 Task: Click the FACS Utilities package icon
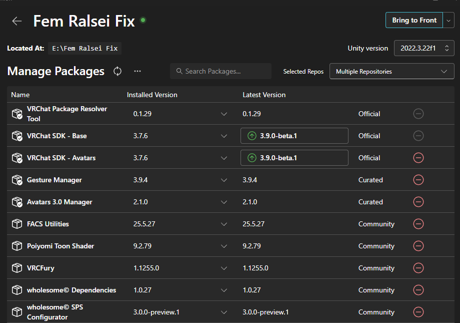pyautogui.click(x=17, y=224)
